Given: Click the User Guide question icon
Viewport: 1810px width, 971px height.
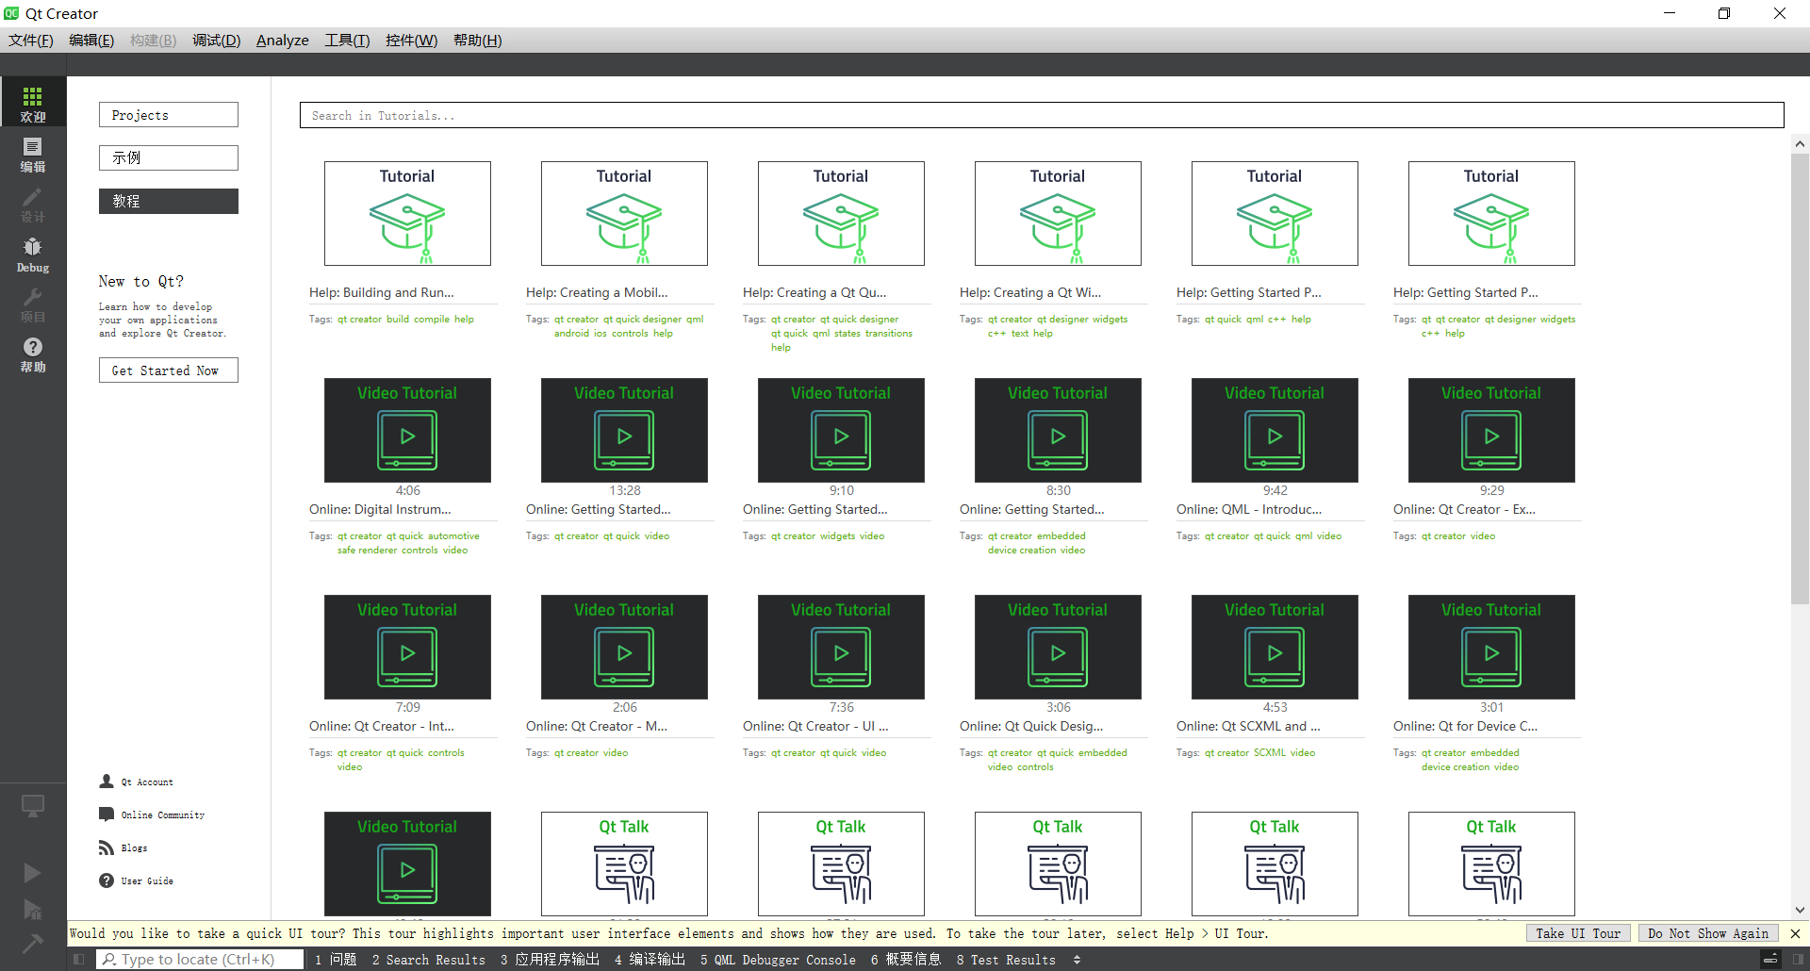Looking at the screenshot, I should (x=107, y=880).
